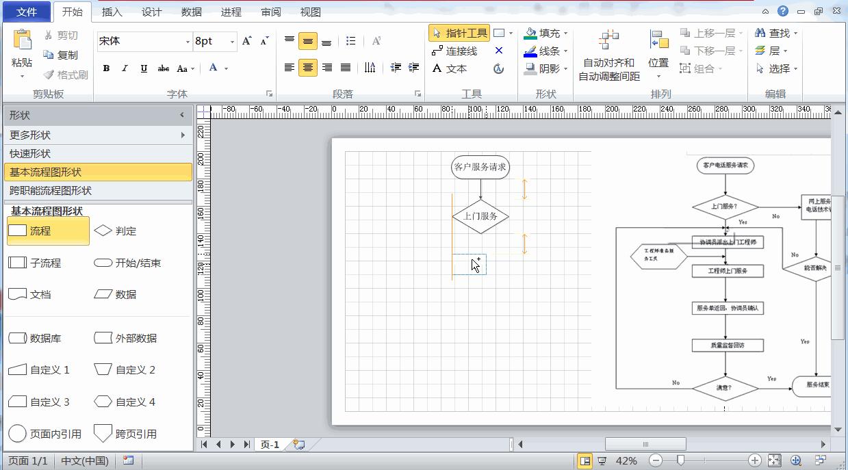This screenshot has height=470, width=848.
Task: Click the Increase Font Size icon
Action: pos(247,41)
